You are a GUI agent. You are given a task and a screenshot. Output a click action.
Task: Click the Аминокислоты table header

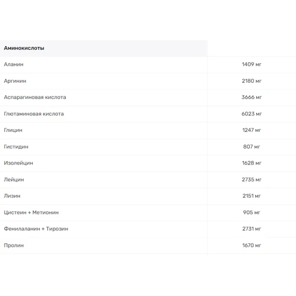pyautogui.click(x=24, y=48)
